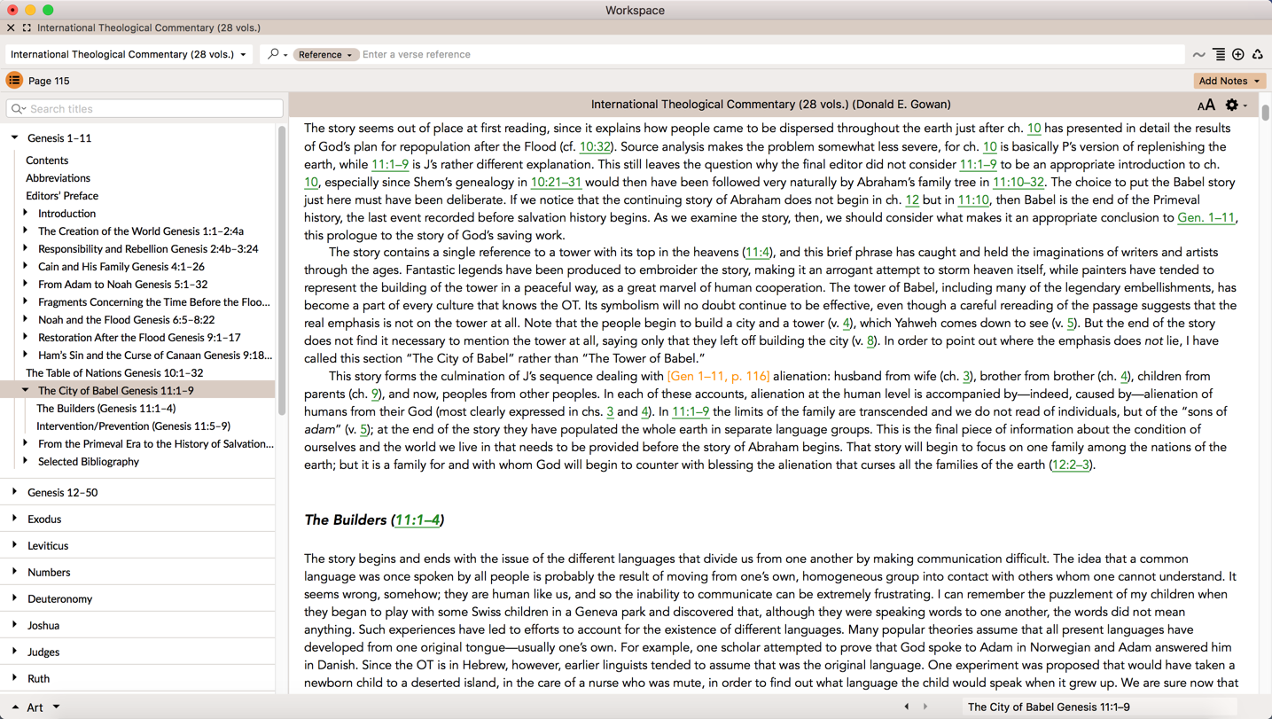
Task: Follow the Gen. 1–11 link
Action: pos(1206,218)
